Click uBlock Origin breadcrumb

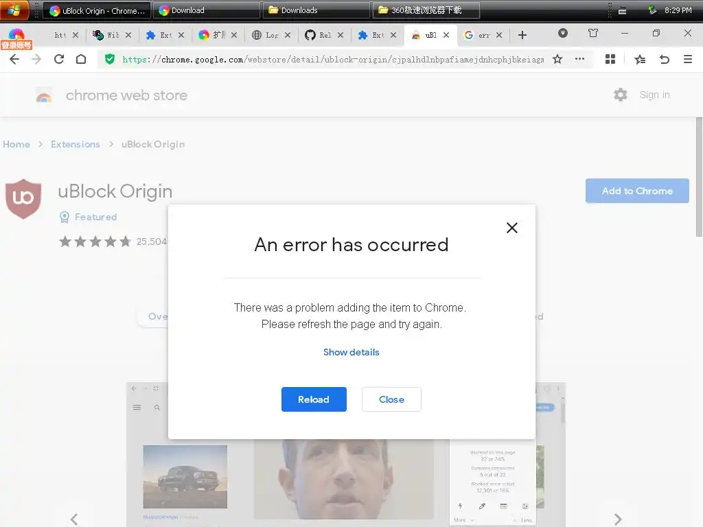pyautogui.click(x=153, y=144)
